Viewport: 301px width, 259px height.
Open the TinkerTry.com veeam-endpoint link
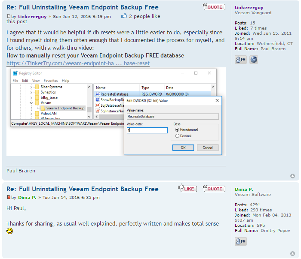tap(78, 63)
